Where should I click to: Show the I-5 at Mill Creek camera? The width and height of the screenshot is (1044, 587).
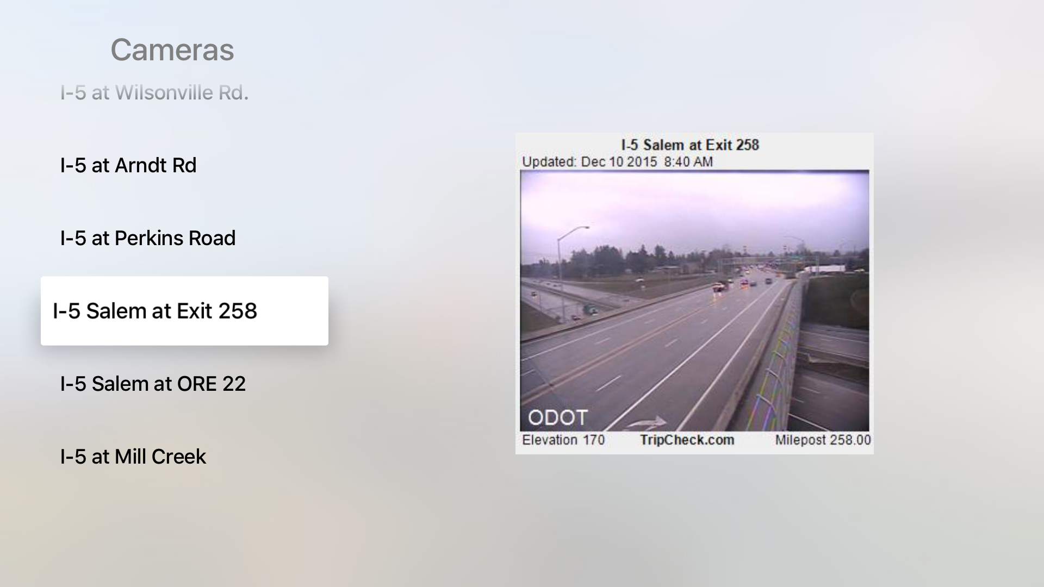(x=133, y=457)
